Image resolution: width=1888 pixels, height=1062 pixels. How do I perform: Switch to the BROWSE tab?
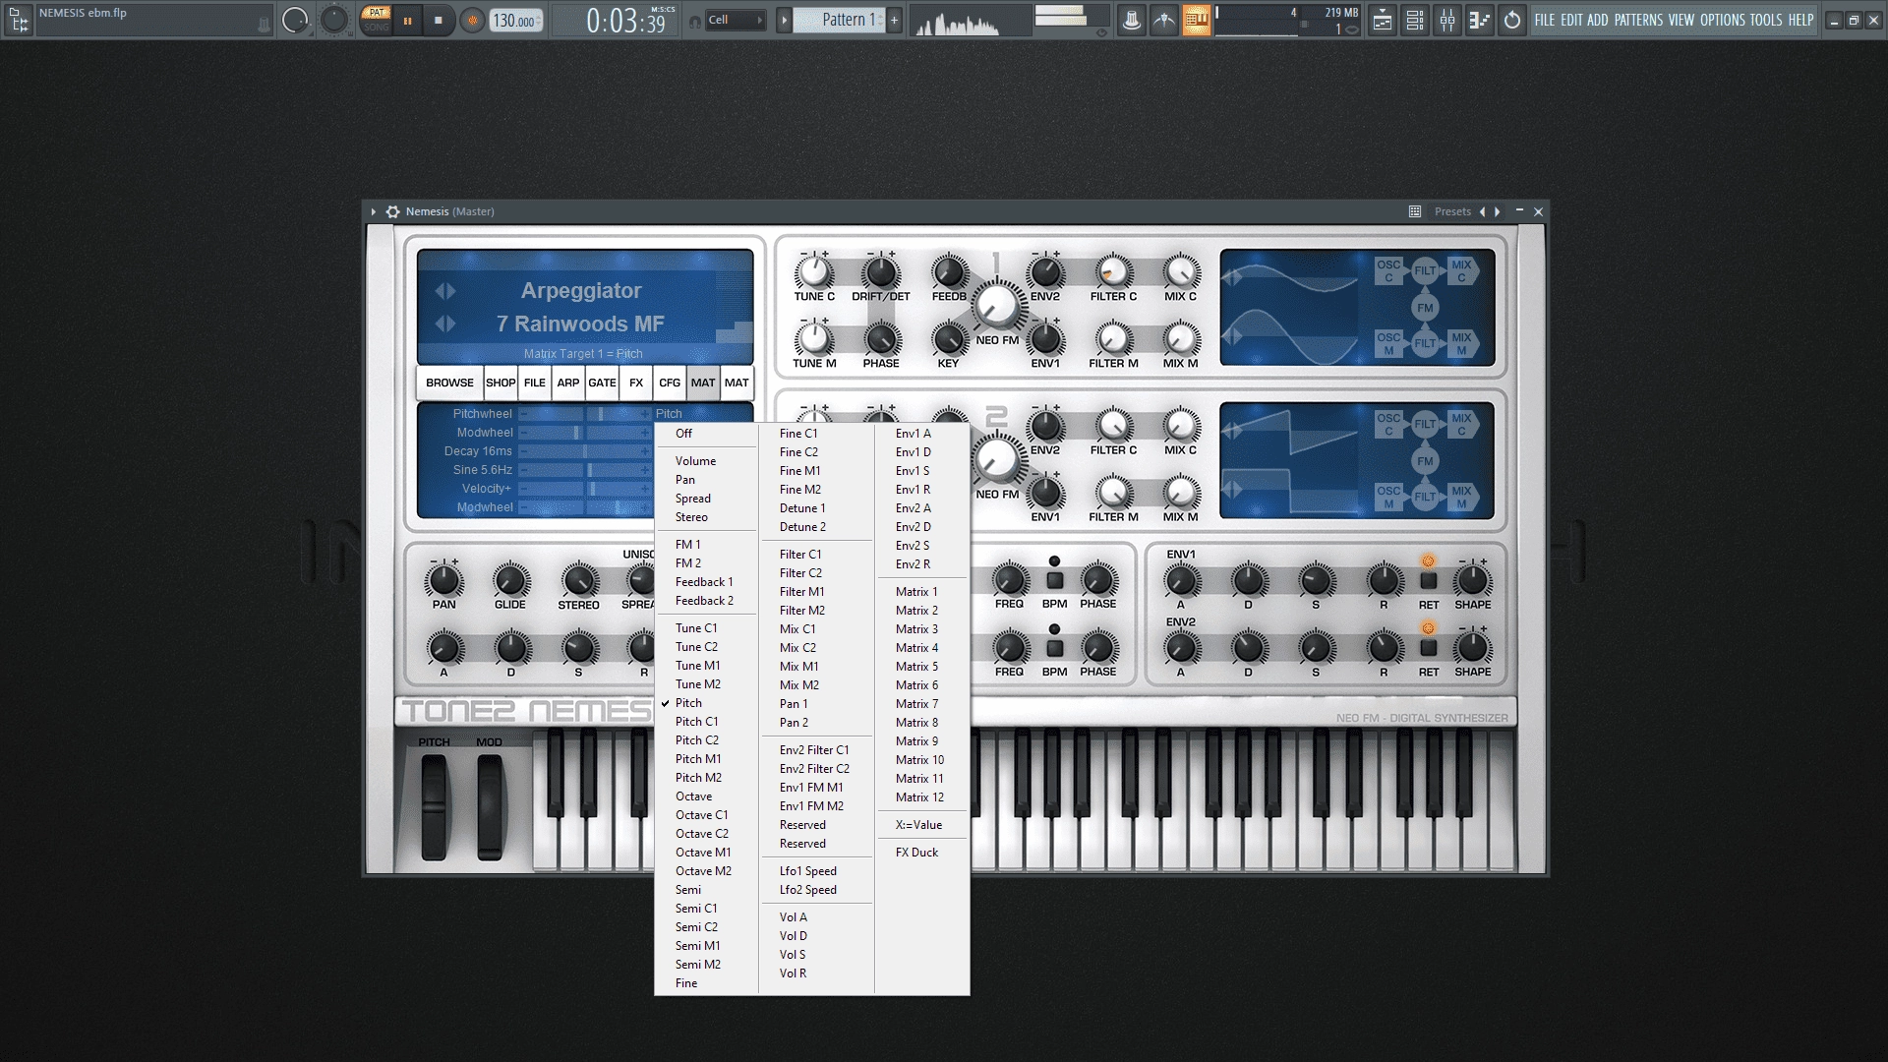449,383
